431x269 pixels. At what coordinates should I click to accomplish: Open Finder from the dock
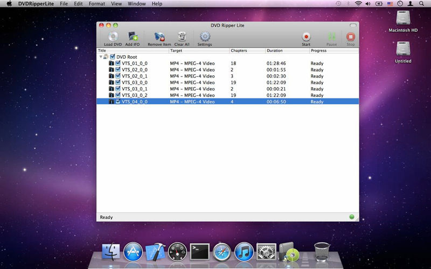click(x=111, y=252)
